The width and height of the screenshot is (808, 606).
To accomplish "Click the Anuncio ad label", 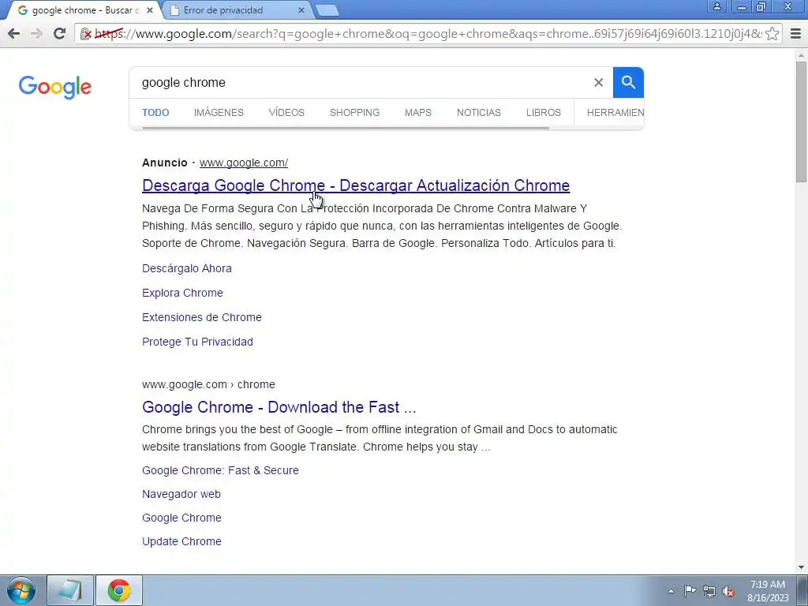I will pyautogui.click(x=165, y=163).
